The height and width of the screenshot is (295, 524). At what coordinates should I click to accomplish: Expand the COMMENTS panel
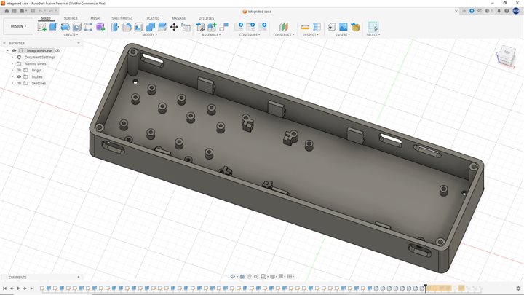[78, 278]
